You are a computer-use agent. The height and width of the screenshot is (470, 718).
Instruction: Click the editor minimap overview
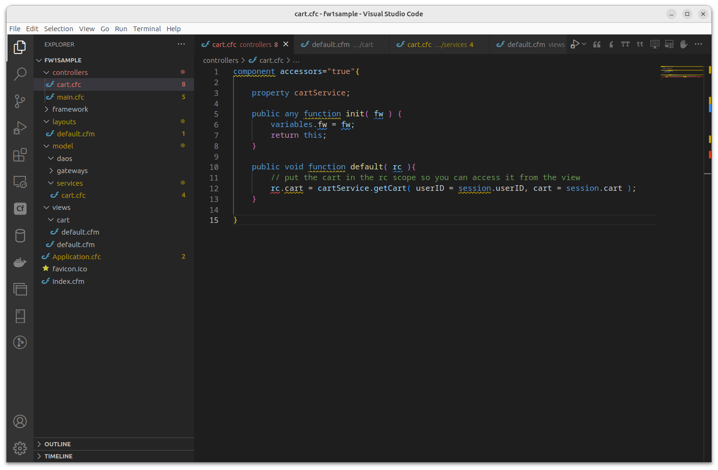pos(682,73)
